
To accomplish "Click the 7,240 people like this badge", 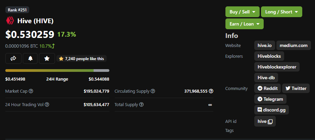I will point(82,59).
